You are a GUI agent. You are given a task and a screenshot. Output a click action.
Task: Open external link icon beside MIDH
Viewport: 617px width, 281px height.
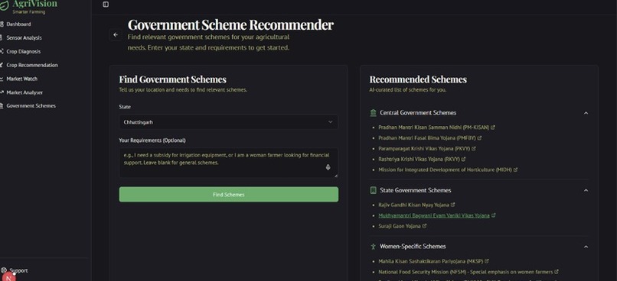point(515,170)
